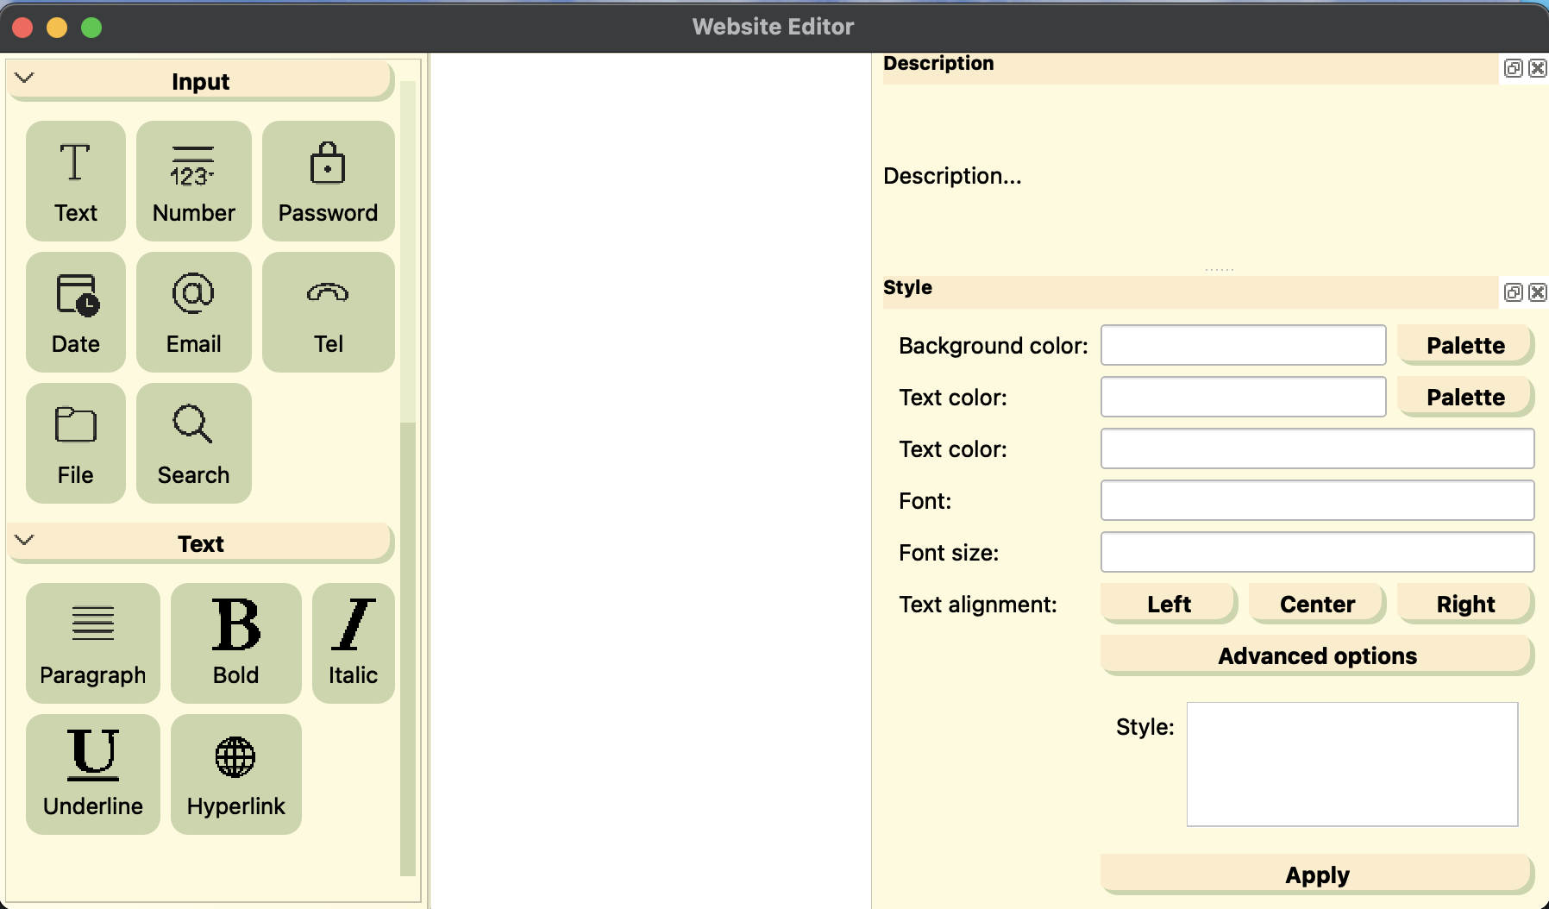This screenshot has width=1549, height=909.
Task: Add a Tel input element
Action: click(x=328, y=312)
